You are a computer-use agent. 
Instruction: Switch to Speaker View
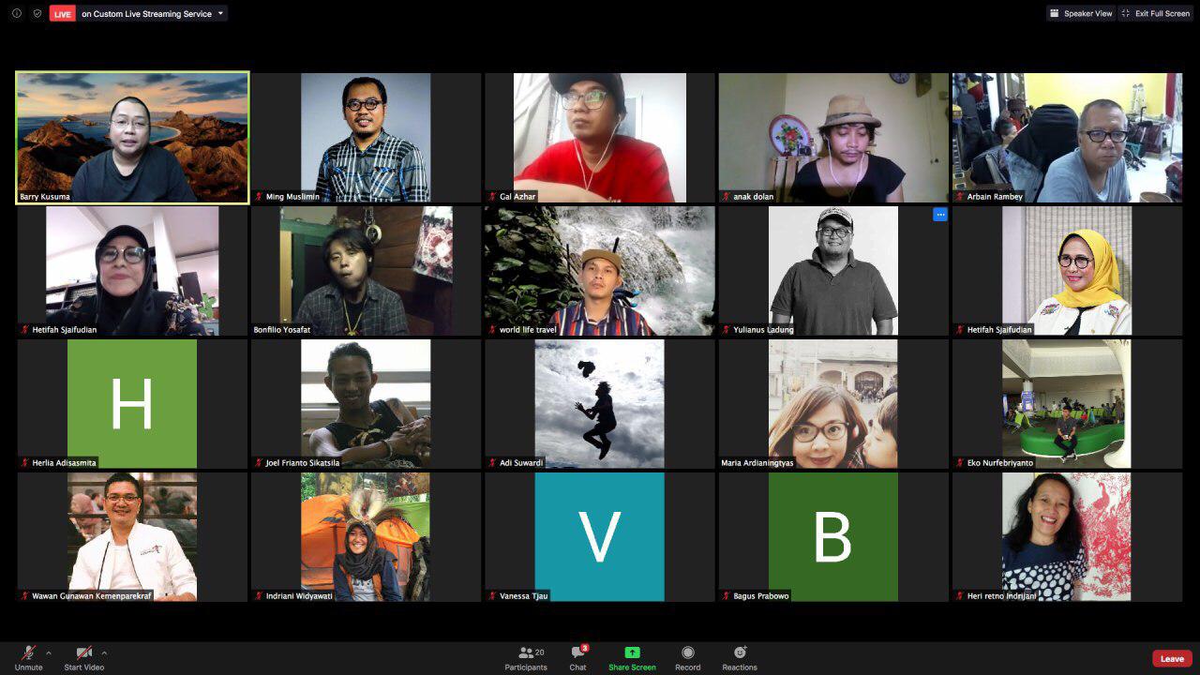pyautogui.click(x=1081, y=13)
